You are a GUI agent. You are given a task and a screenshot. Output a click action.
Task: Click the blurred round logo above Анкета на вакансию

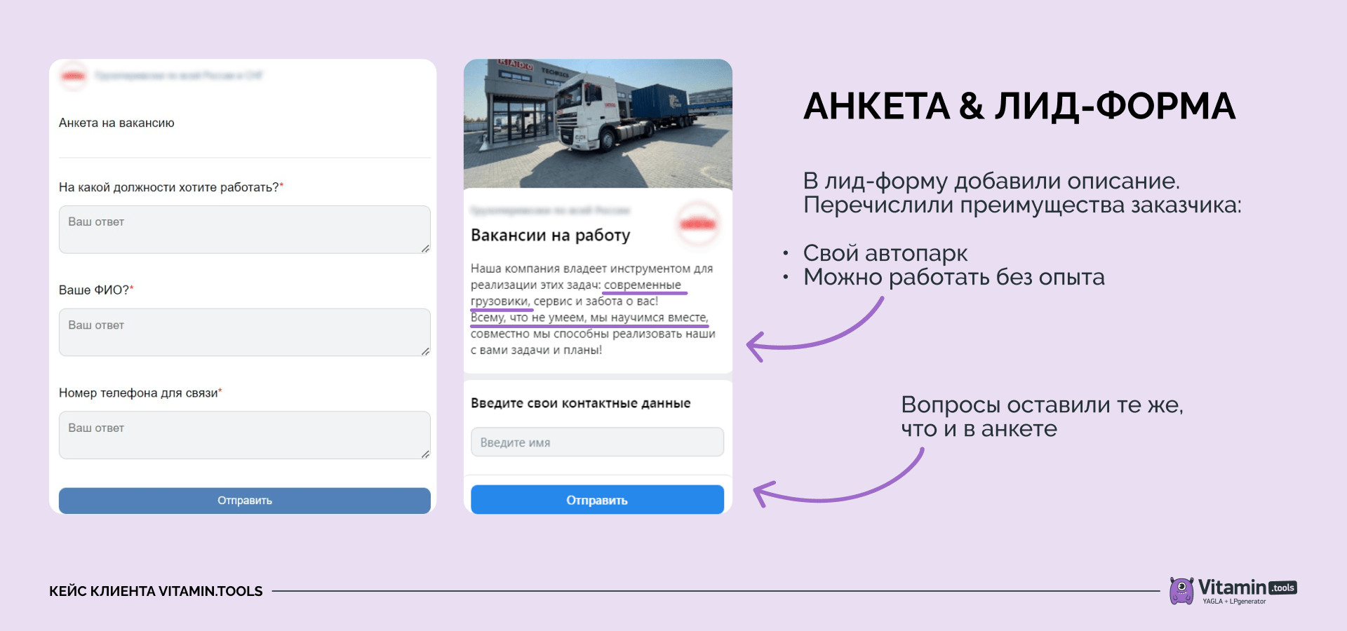pyautogui.click(x=73, y=76)
